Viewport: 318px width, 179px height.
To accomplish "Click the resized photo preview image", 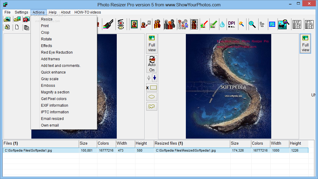I will pyautogui.click(x=228, y=86).
